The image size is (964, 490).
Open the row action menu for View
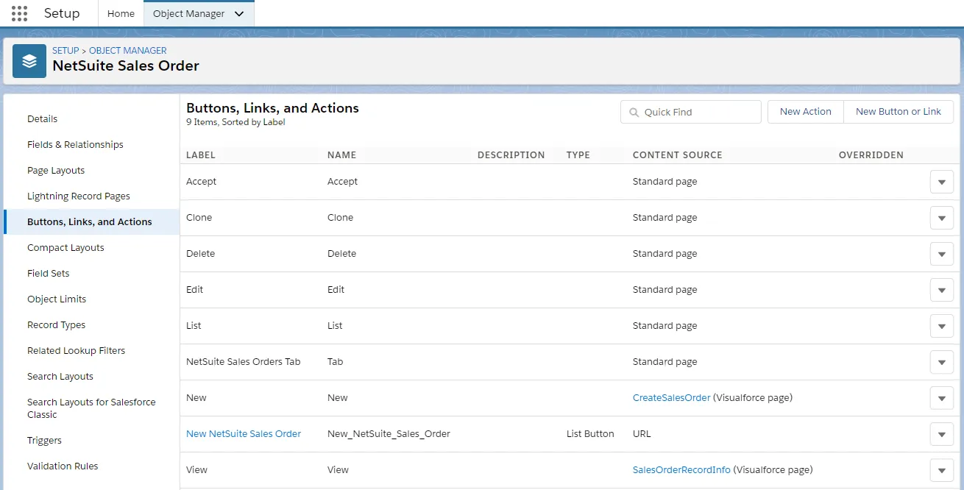pyautogui.click(x=942, y=470)
